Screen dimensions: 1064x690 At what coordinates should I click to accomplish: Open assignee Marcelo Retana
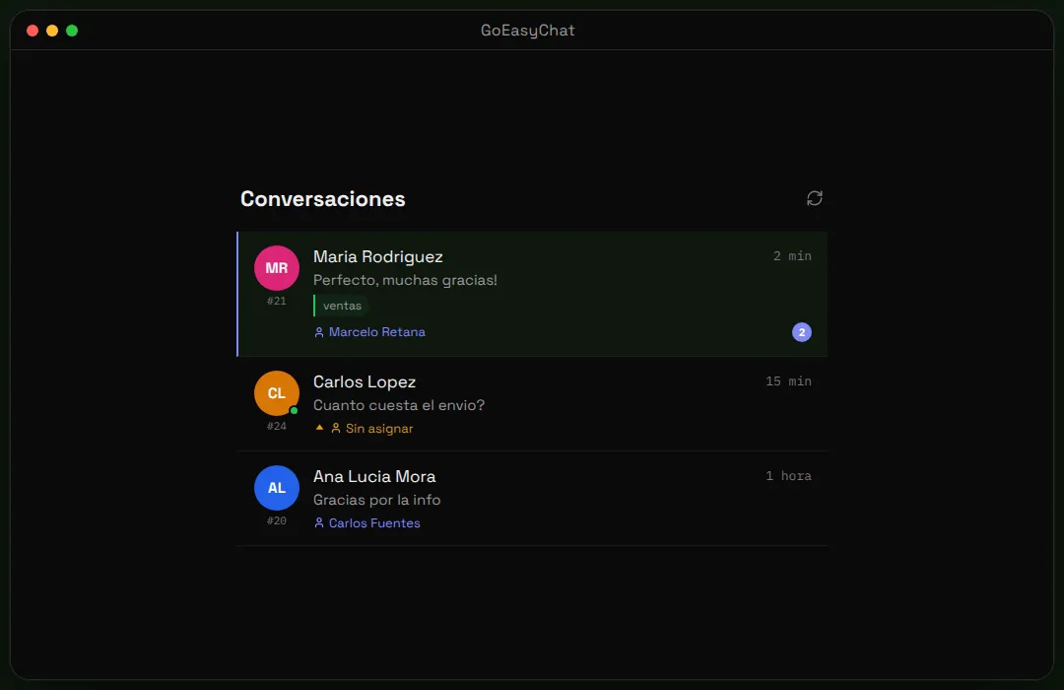click(x=376, y=332)
